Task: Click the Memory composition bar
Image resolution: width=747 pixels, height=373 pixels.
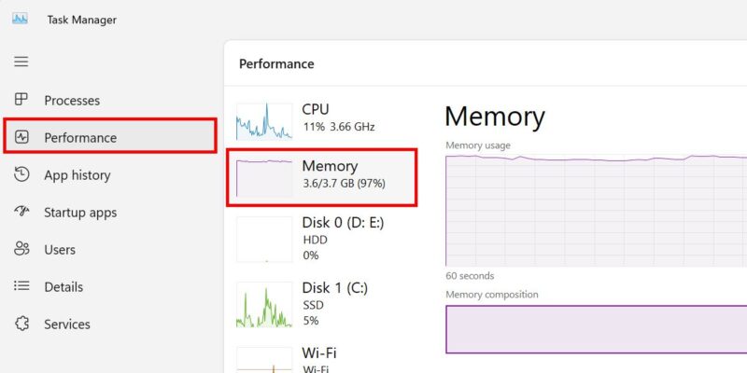Action: (x=596, y=329)
